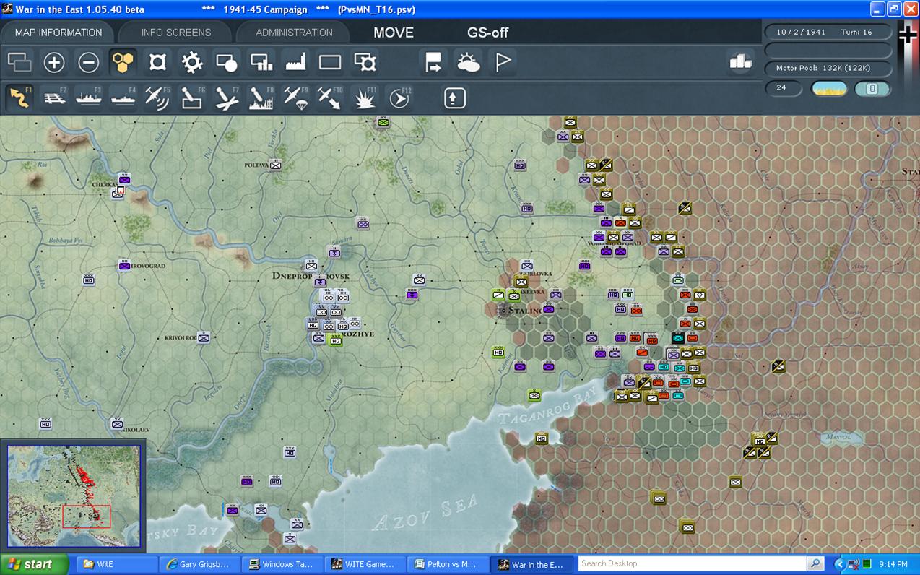Select bomb unit mode (F6)
920x575 pixels.
pyautogui.click(x=192, y=98)
